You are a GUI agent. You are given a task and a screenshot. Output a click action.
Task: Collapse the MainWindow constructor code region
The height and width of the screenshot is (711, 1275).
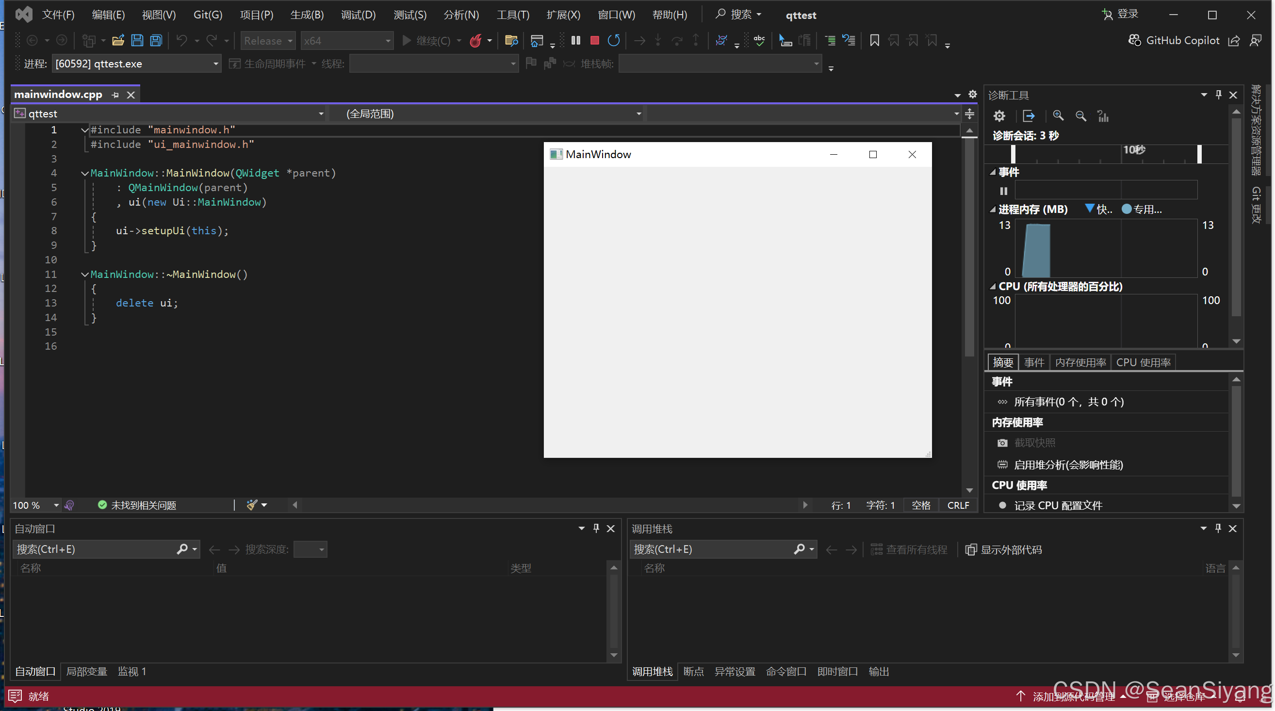pos(84,173)
